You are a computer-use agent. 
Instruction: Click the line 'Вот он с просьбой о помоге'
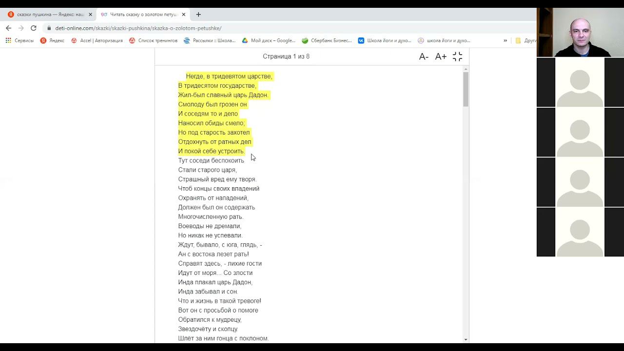pos(218,311)
